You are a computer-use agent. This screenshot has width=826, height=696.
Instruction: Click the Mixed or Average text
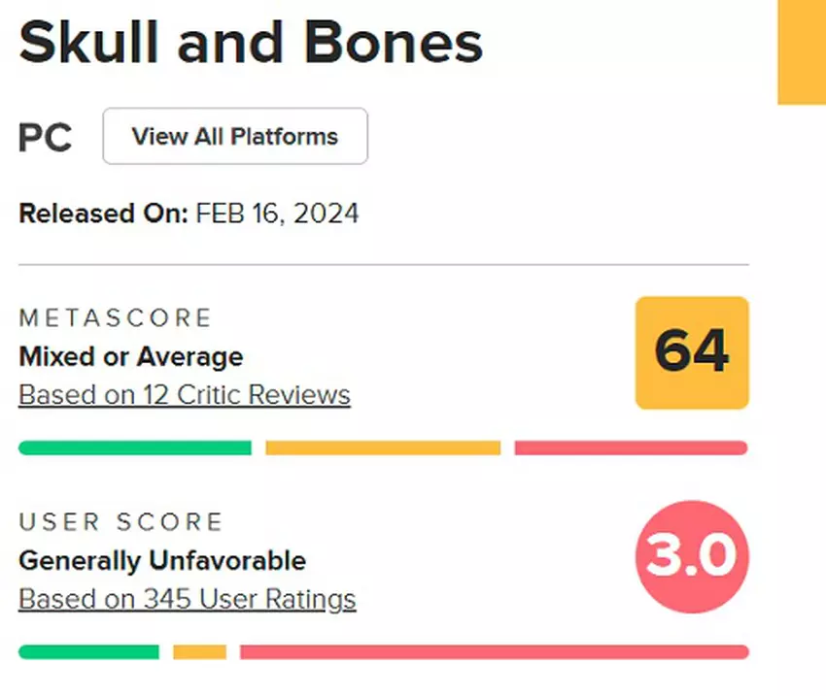131,356
